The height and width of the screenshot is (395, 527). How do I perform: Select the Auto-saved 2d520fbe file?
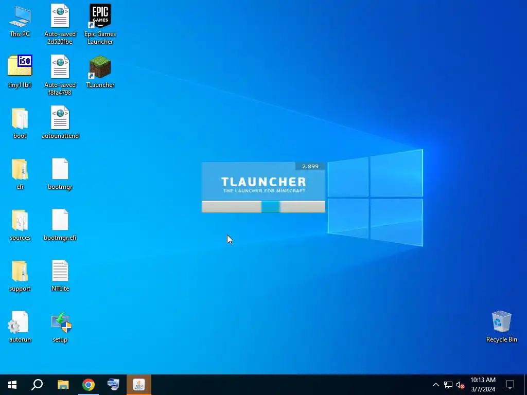click(60, 24)
